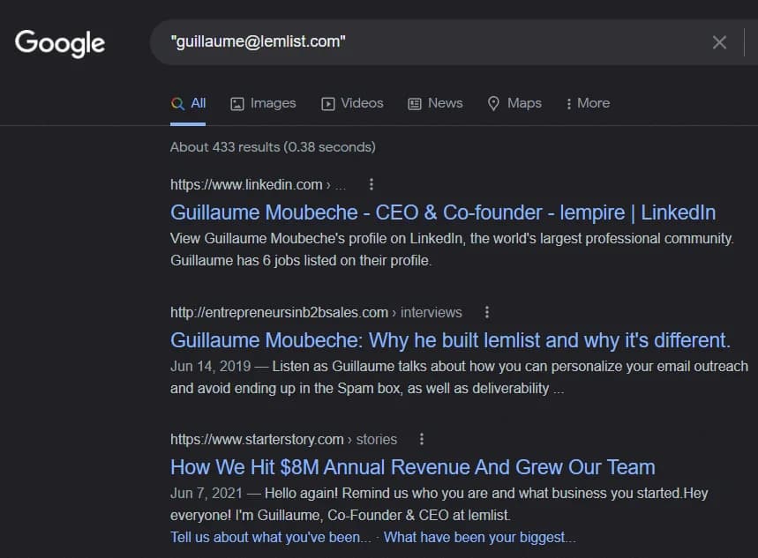Switch to the Videos tab
758x558 pixels.
352,103
